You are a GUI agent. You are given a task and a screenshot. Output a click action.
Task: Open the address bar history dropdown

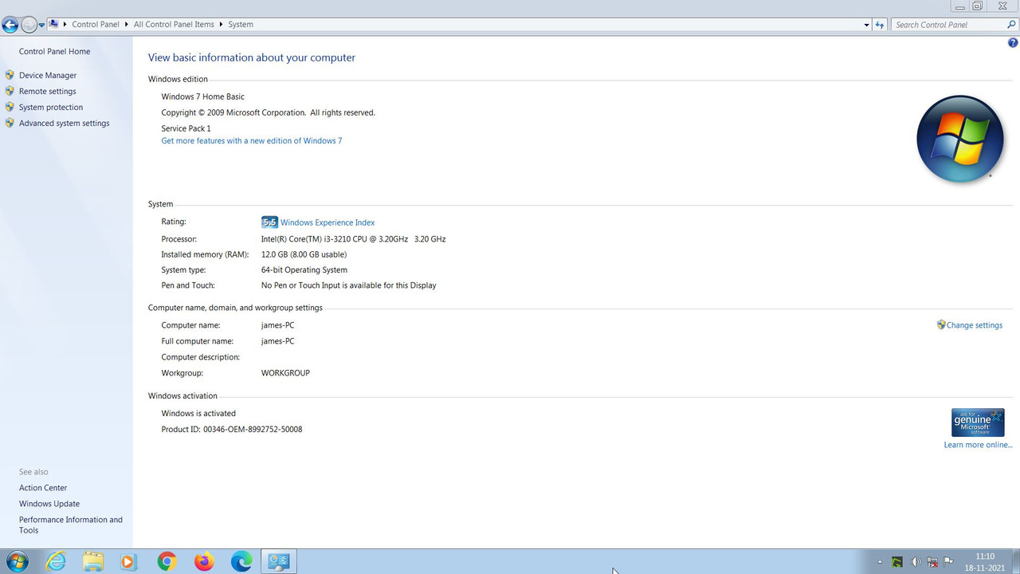pos(866,25)
